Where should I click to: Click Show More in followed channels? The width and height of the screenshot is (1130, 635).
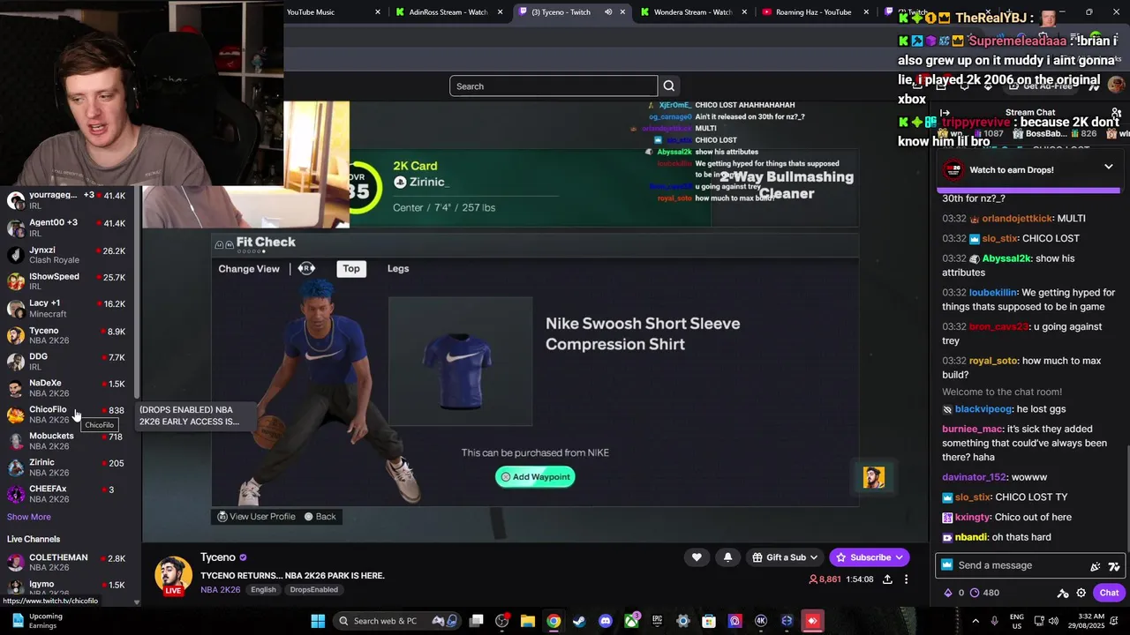point(29,517)
